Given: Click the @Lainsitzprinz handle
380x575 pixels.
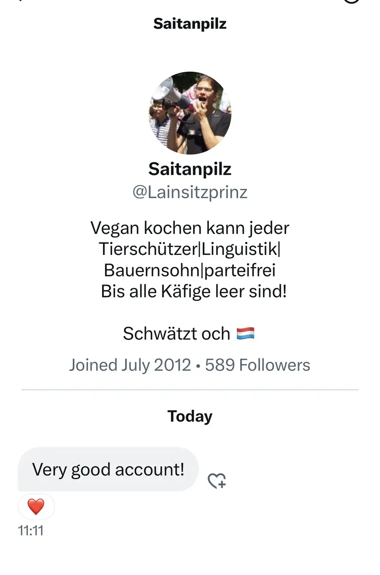Looking at the screenshot, I should 190,192.
